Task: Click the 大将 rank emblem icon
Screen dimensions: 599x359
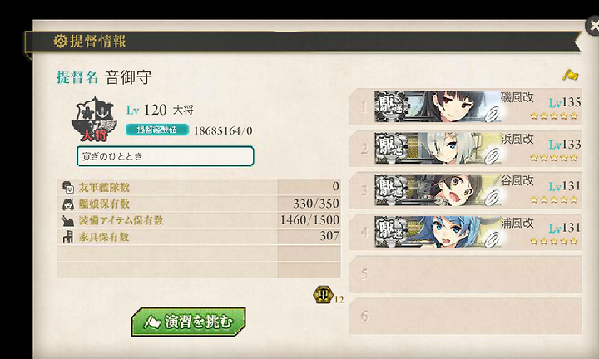Action: coord(94,120)
